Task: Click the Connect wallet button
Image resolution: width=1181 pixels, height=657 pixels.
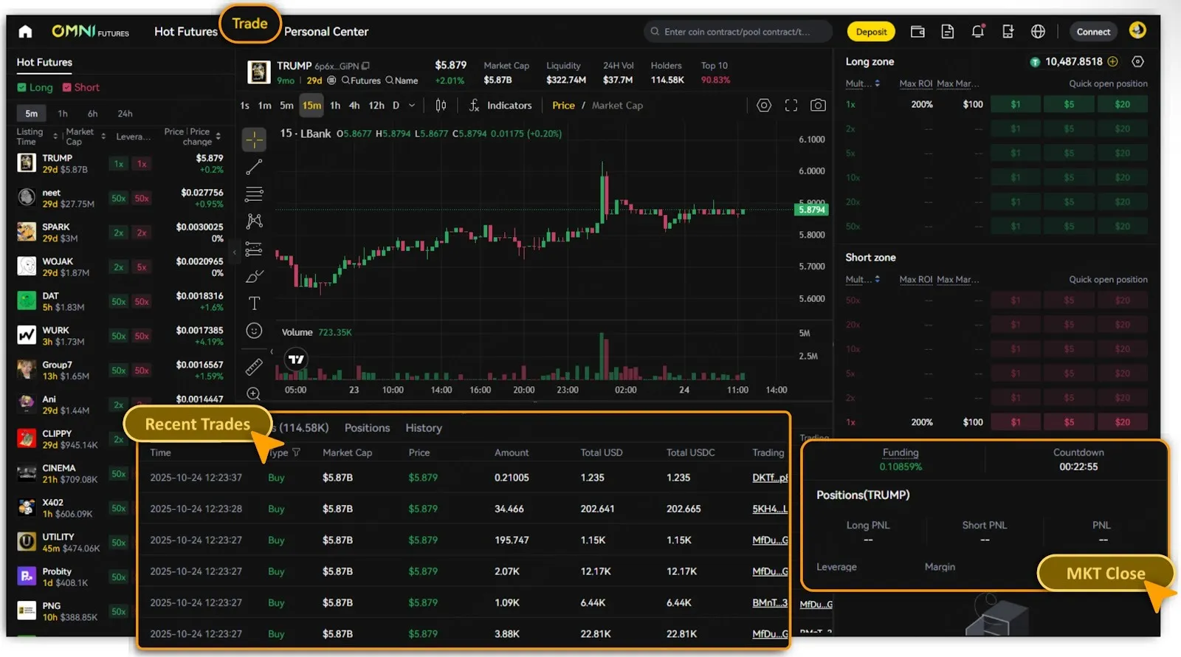Action: (x=1093, y=32)
